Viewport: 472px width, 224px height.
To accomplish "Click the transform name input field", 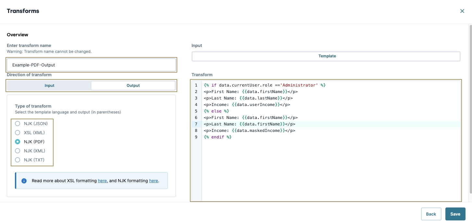I will 91,65.
